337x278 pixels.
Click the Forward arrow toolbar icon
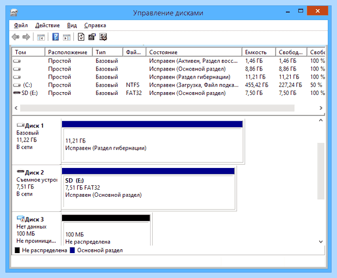tap(26, 37)
